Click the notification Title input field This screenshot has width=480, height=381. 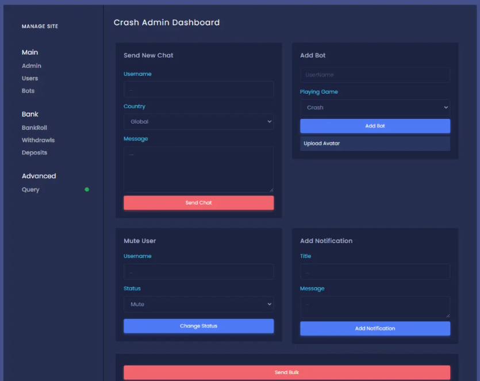click(375, 272)
